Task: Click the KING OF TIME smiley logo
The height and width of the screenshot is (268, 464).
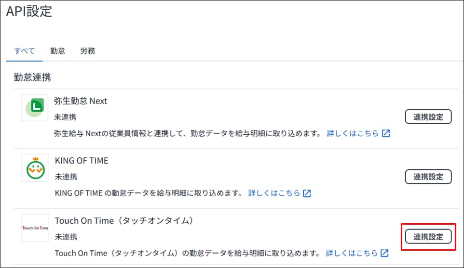Action: click(35, 167)
